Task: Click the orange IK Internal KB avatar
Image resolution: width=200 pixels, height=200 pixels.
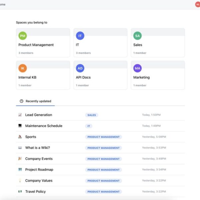Action: [23, 68]
